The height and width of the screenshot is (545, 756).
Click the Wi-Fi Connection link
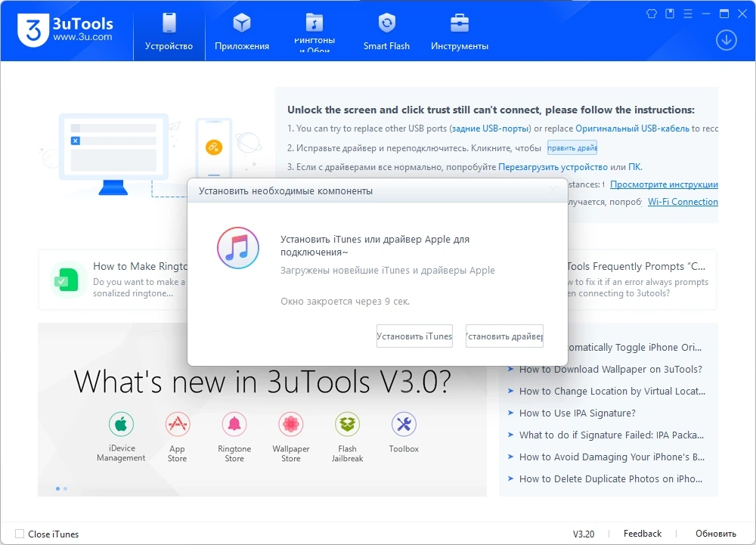[x=683, y=201]
